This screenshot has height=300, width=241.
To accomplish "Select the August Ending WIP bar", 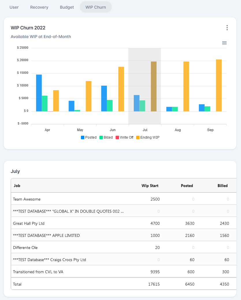I will point(186,86).
